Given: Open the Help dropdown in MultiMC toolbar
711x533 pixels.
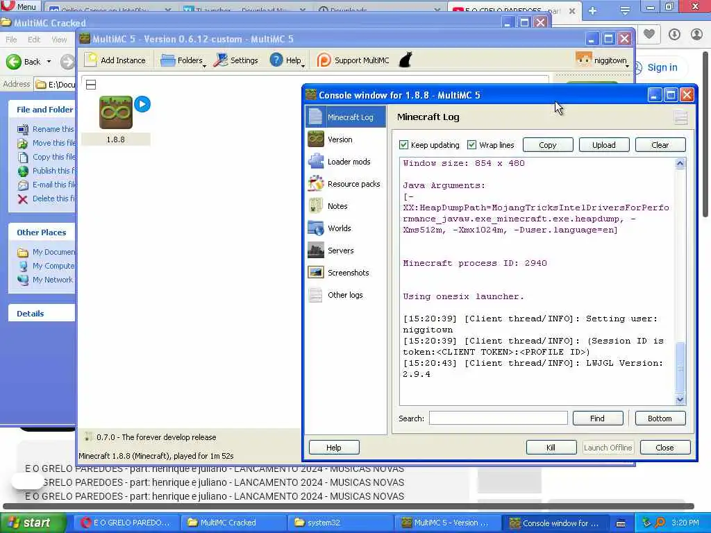Looking at the screenshot, I should tap(287, 60).
